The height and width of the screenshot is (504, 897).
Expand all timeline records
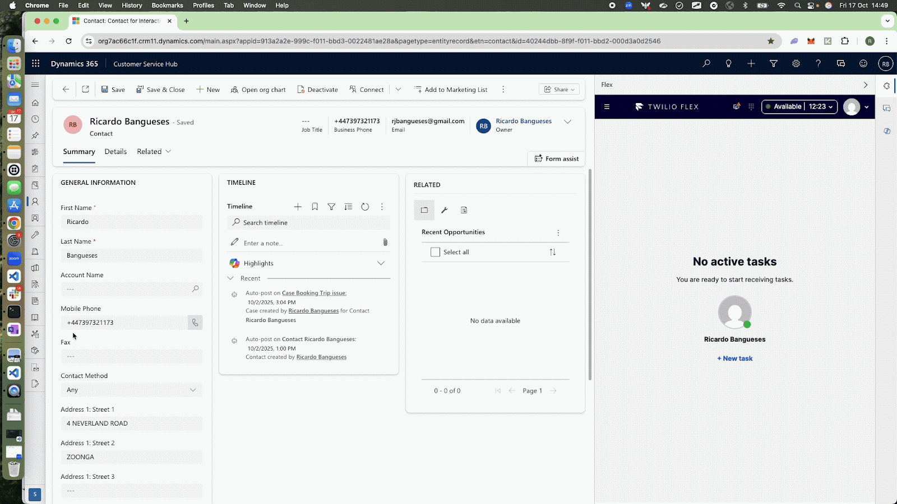pos(348,207)
